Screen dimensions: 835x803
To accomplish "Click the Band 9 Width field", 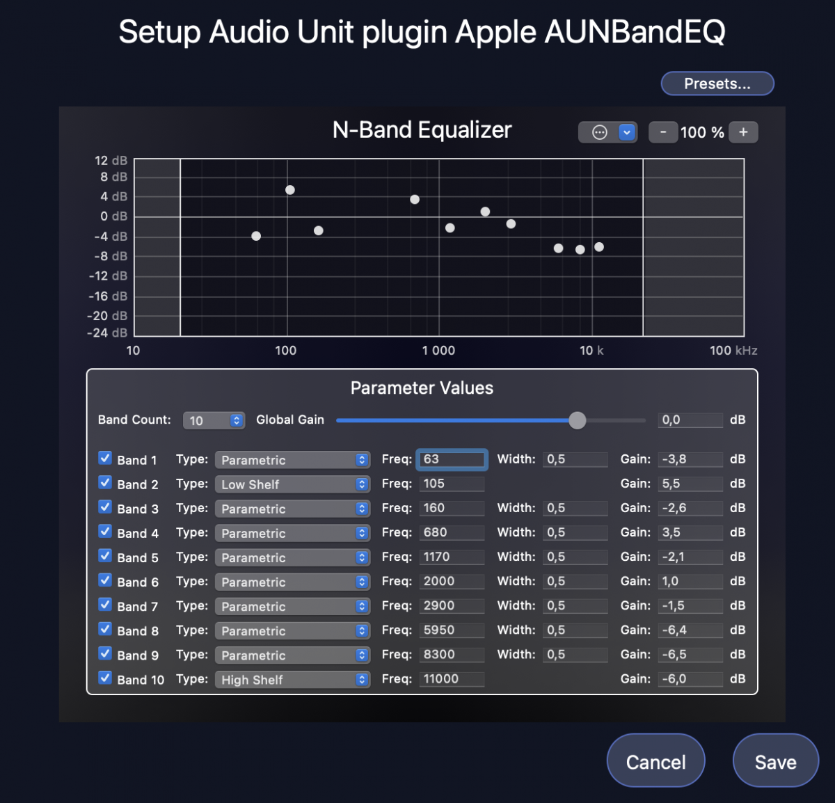I will click(575, 654).
